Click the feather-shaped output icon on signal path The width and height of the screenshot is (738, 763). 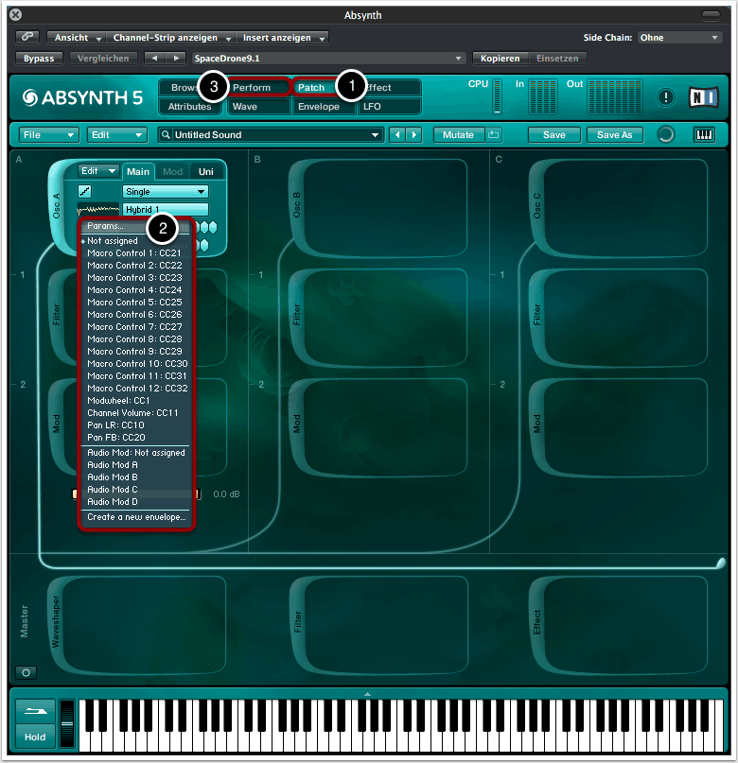click(720, 563)
